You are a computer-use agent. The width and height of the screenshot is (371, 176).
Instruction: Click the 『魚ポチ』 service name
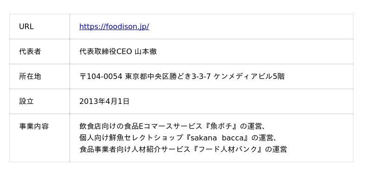(x=221, y=126)
